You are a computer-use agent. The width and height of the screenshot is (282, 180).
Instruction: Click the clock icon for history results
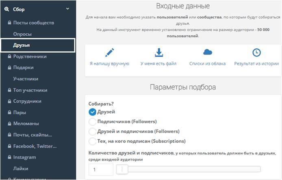[x=256, y=52]
